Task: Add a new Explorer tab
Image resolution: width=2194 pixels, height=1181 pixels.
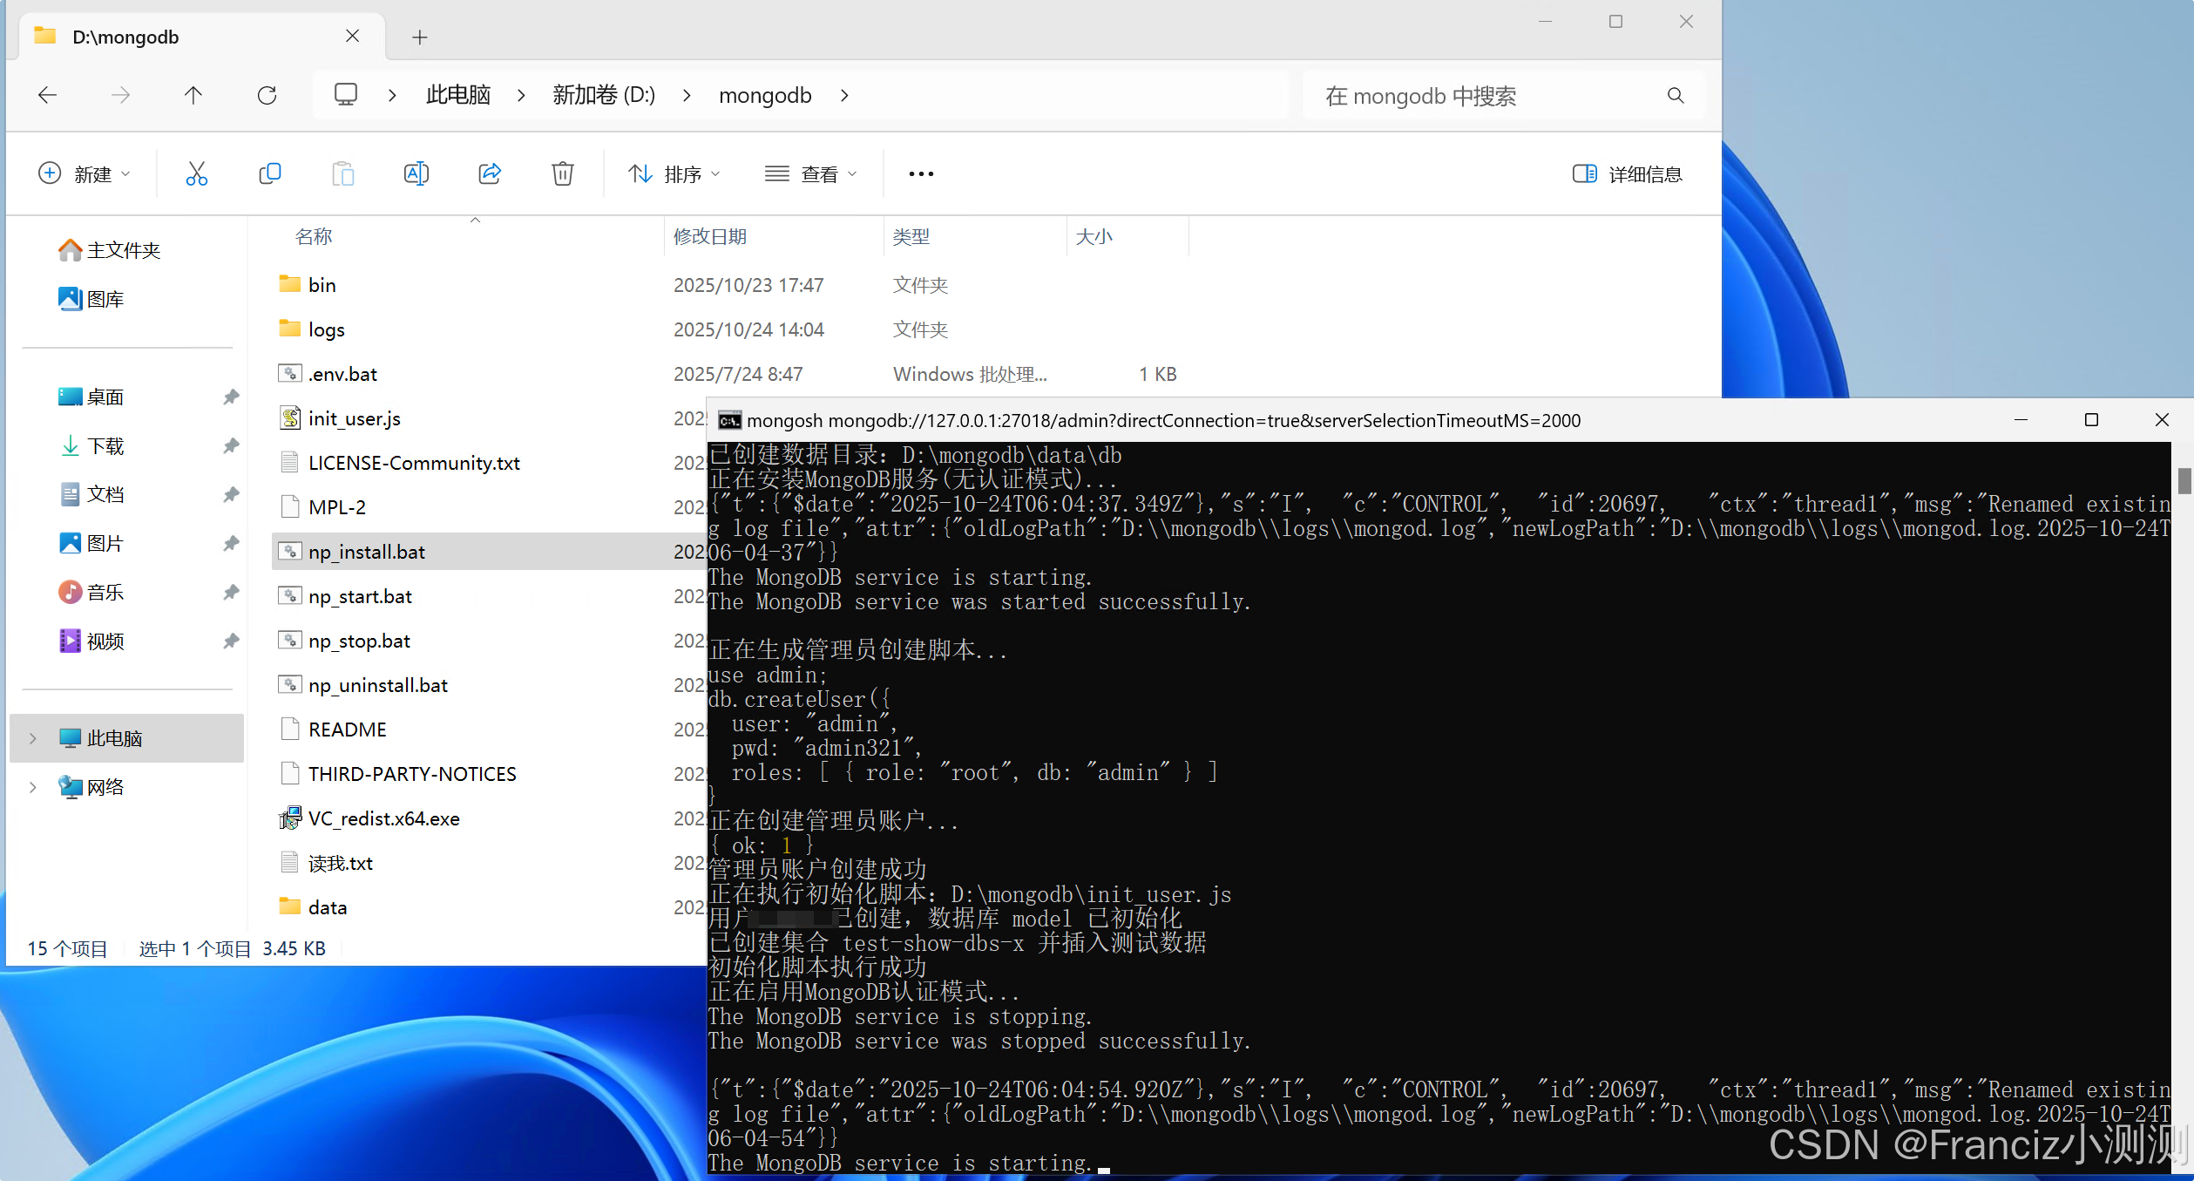Action: click(x=420, y=37)
